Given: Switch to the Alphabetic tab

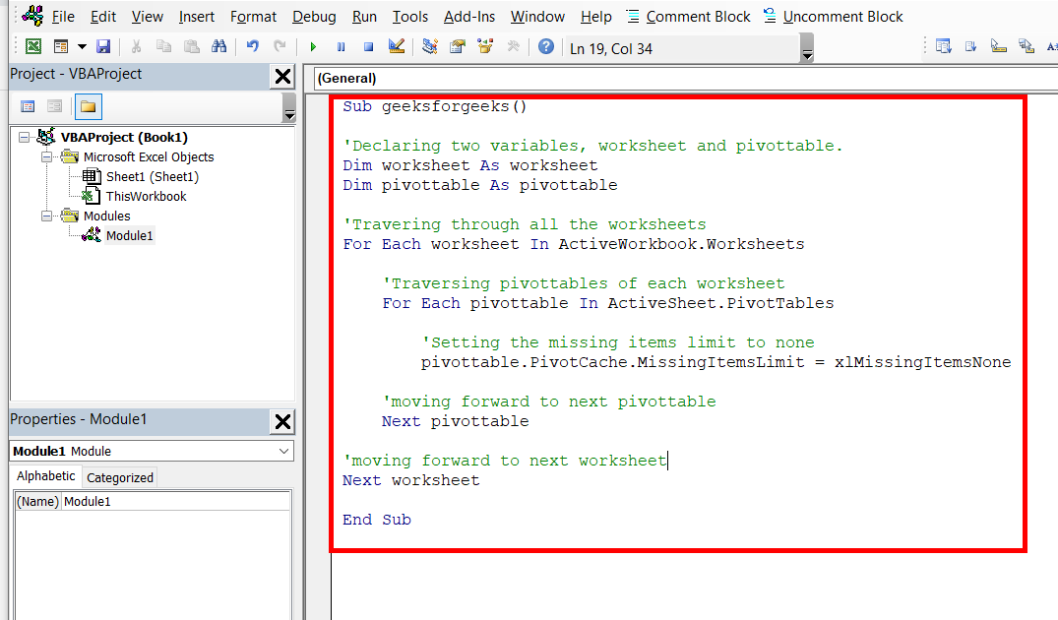Looking at the screenshot, I should click(46, 476).
